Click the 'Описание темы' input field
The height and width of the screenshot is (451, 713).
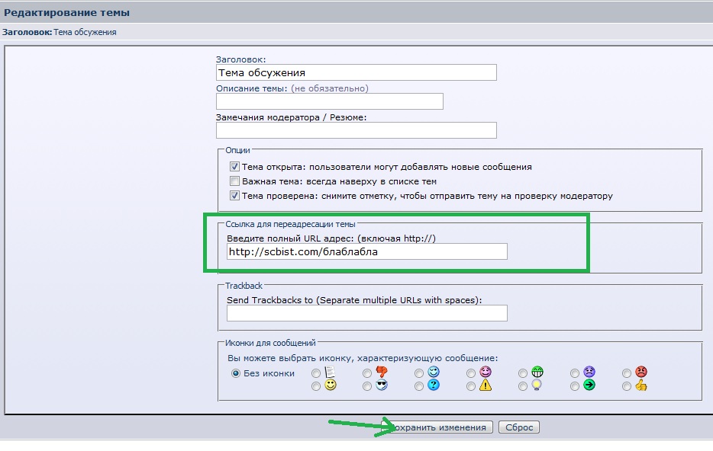[329, 101]
